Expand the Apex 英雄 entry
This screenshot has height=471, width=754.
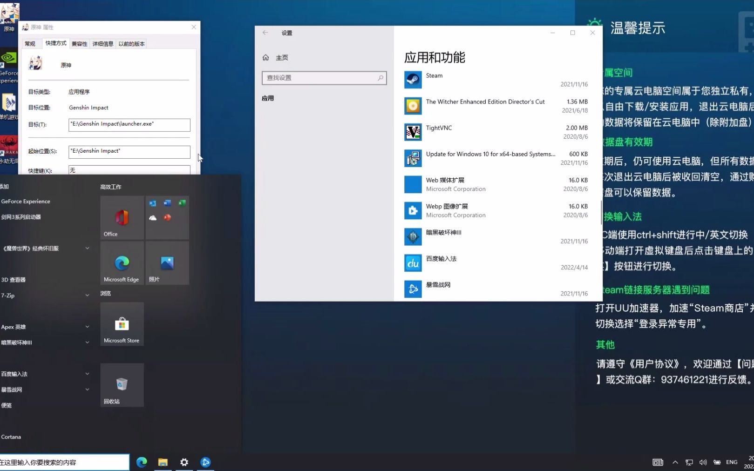tap(87, 326)
